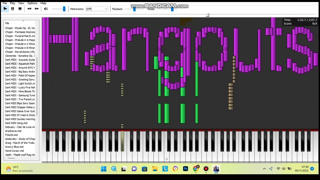
Task: Open Bandicam recorder taskbar icon
Action: [x=206, y=169]
